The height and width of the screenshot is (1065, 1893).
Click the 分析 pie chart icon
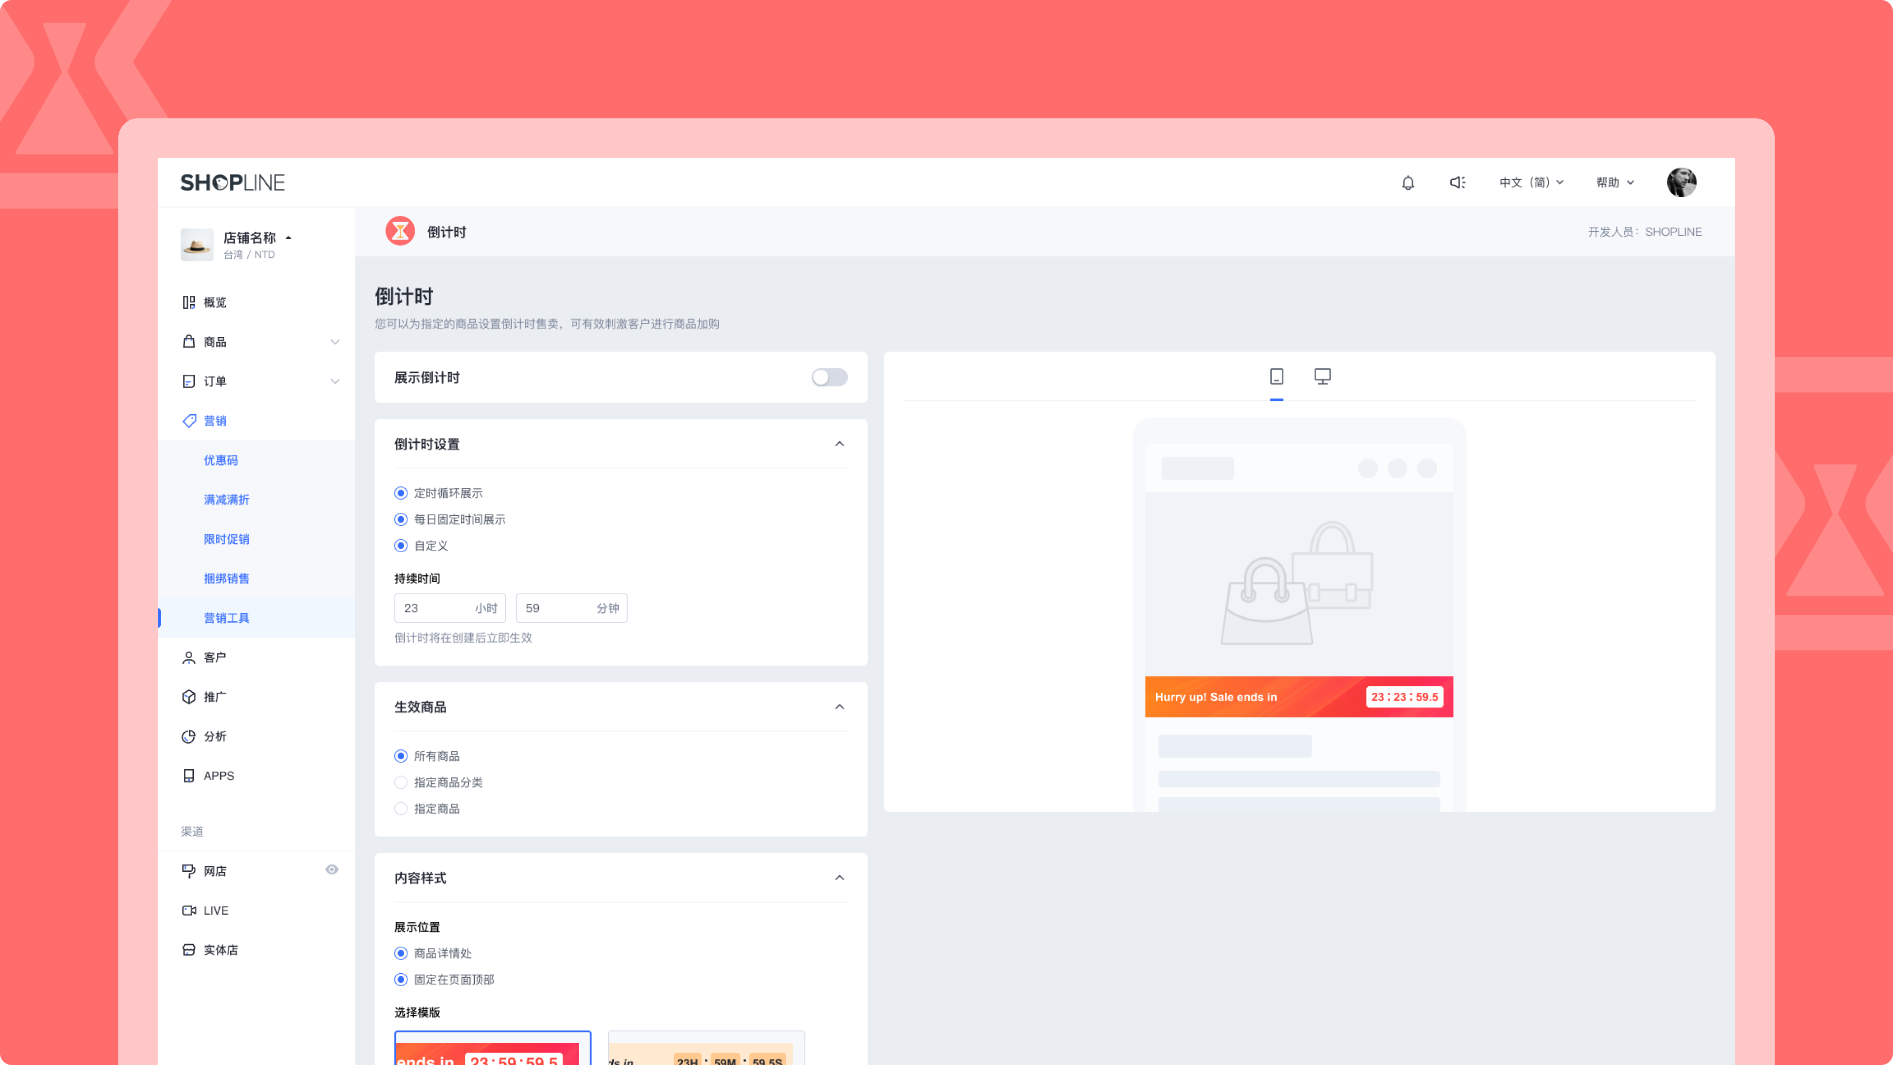click(189, 737)
